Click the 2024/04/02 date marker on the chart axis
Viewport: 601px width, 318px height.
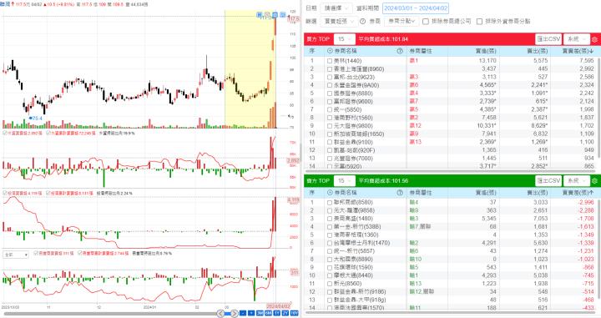click(278, 306)
